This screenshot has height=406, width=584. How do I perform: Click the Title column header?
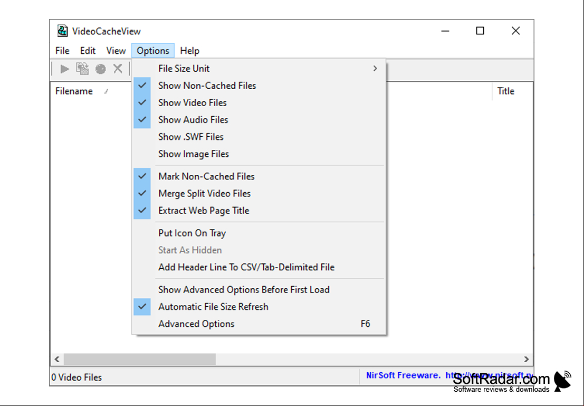pos(512,91)
